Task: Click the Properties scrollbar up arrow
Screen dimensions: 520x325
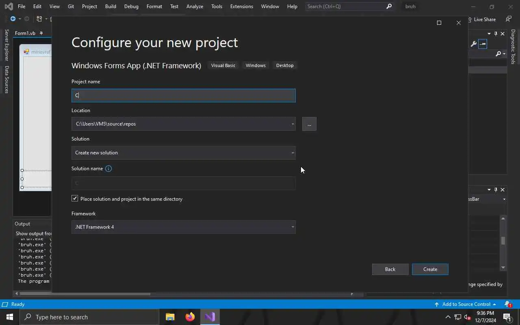Action: [x=503, y=219]
